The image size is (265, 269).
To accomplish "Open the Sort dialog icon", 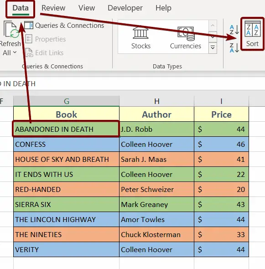I will [x=252, y=28].
